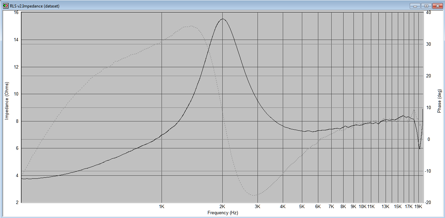Close the impedance dataset window

coord(437,6)
